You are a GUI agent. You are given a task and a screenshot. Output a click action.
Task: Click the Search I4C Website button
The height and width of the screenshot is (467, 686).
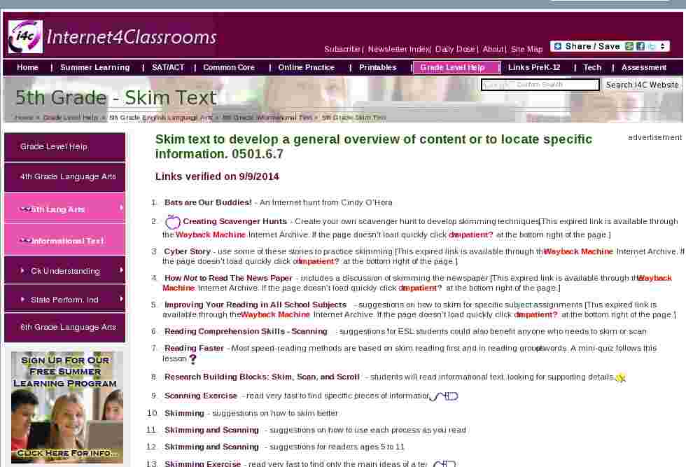(643, 85)
